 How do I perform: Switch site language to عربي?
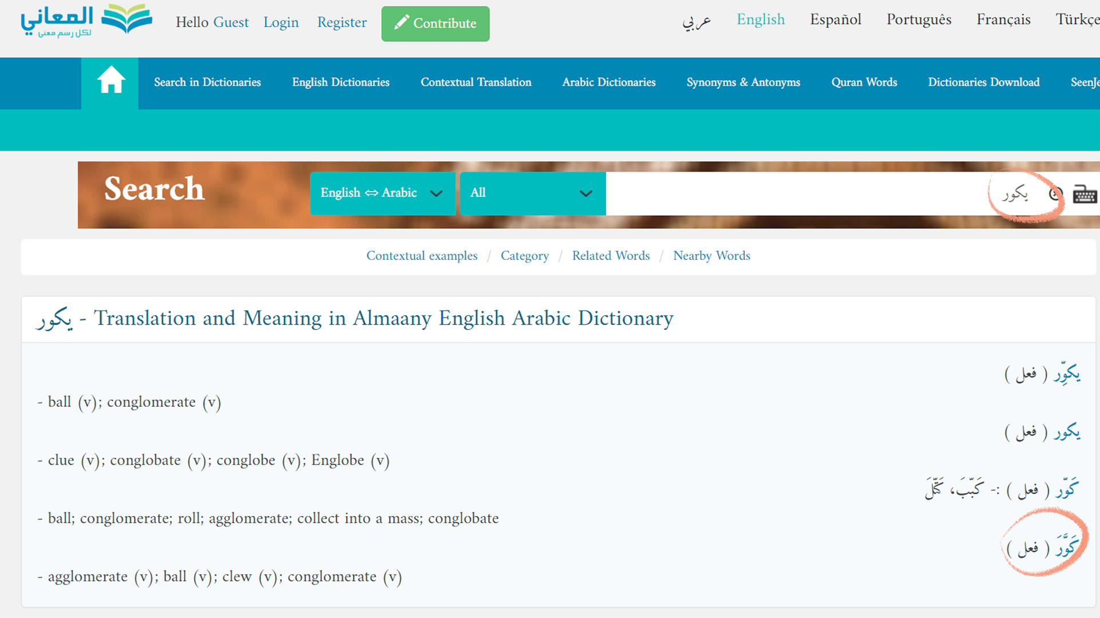(x=696, y=22)
